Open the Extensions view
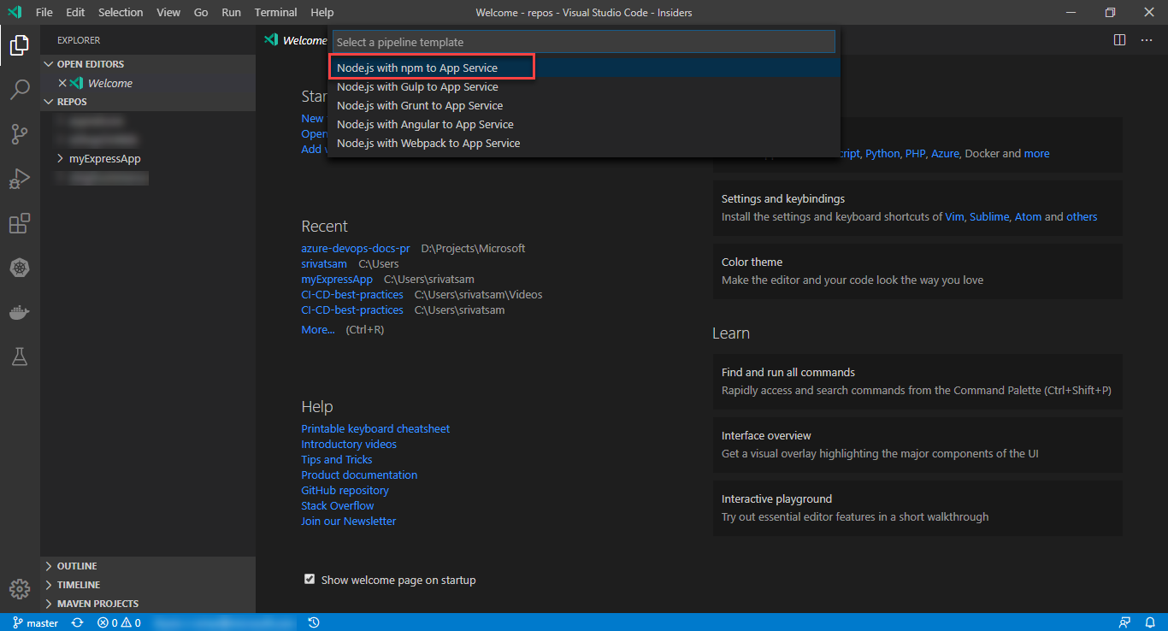Image resolution: width=1168 pixels, height=631 pixels. coord(20,224)
